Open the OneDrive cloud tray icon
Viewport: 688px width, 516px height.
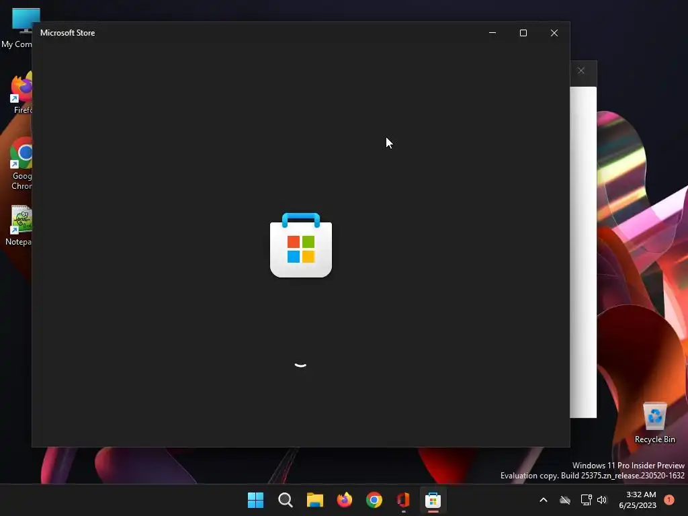[x=565, y=500]
